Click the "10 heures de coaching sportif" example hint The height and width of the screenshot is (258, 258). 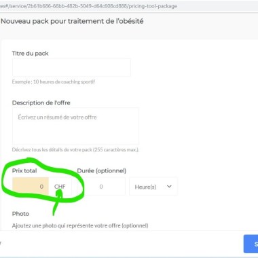coord(64,81)
